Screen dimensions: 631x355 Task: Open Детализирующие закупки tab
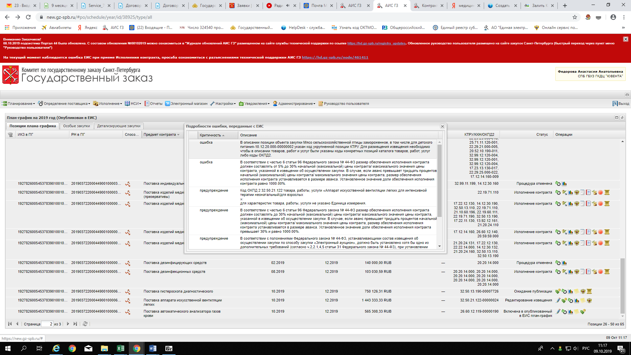pos(119,126)
